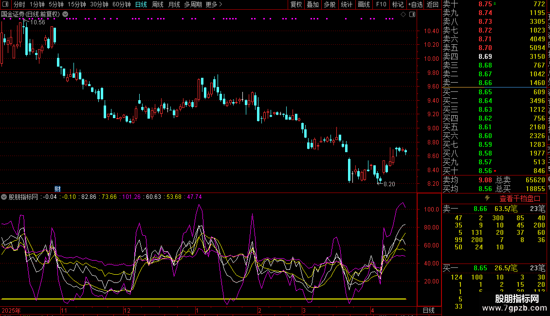Select the 日线 daily period tab
This screenshot has width=550, height=316.
(x=141, y=4)
